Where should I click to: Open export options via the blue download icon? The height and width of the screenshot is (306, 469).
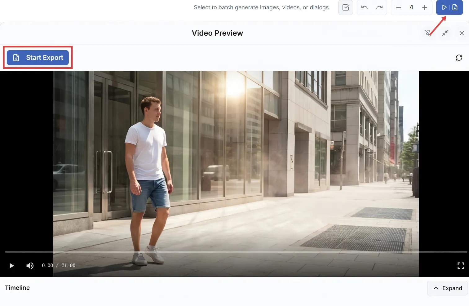coord(454,7)
